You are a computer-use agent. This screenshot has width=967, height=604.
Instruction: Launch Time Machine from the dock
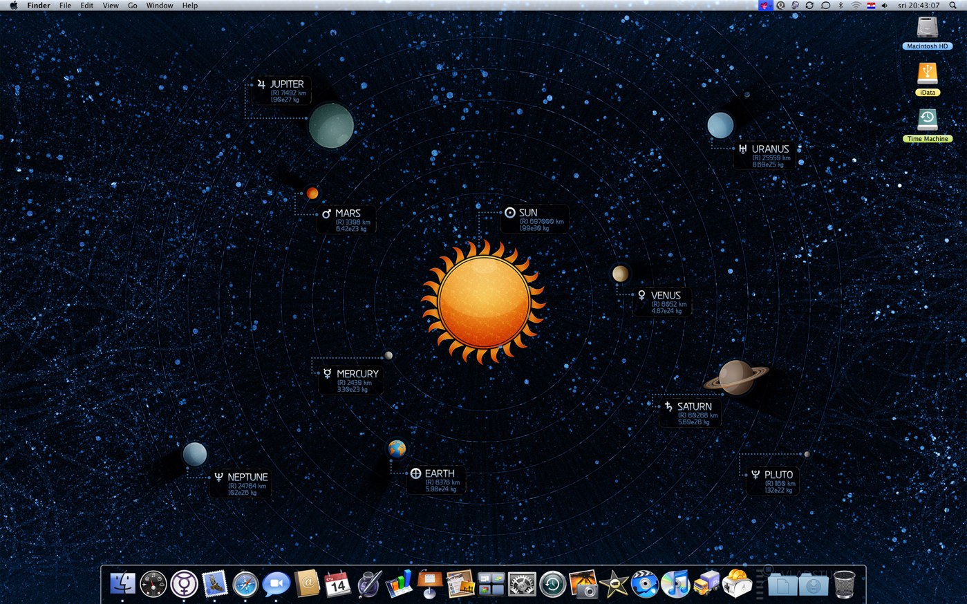552,585
